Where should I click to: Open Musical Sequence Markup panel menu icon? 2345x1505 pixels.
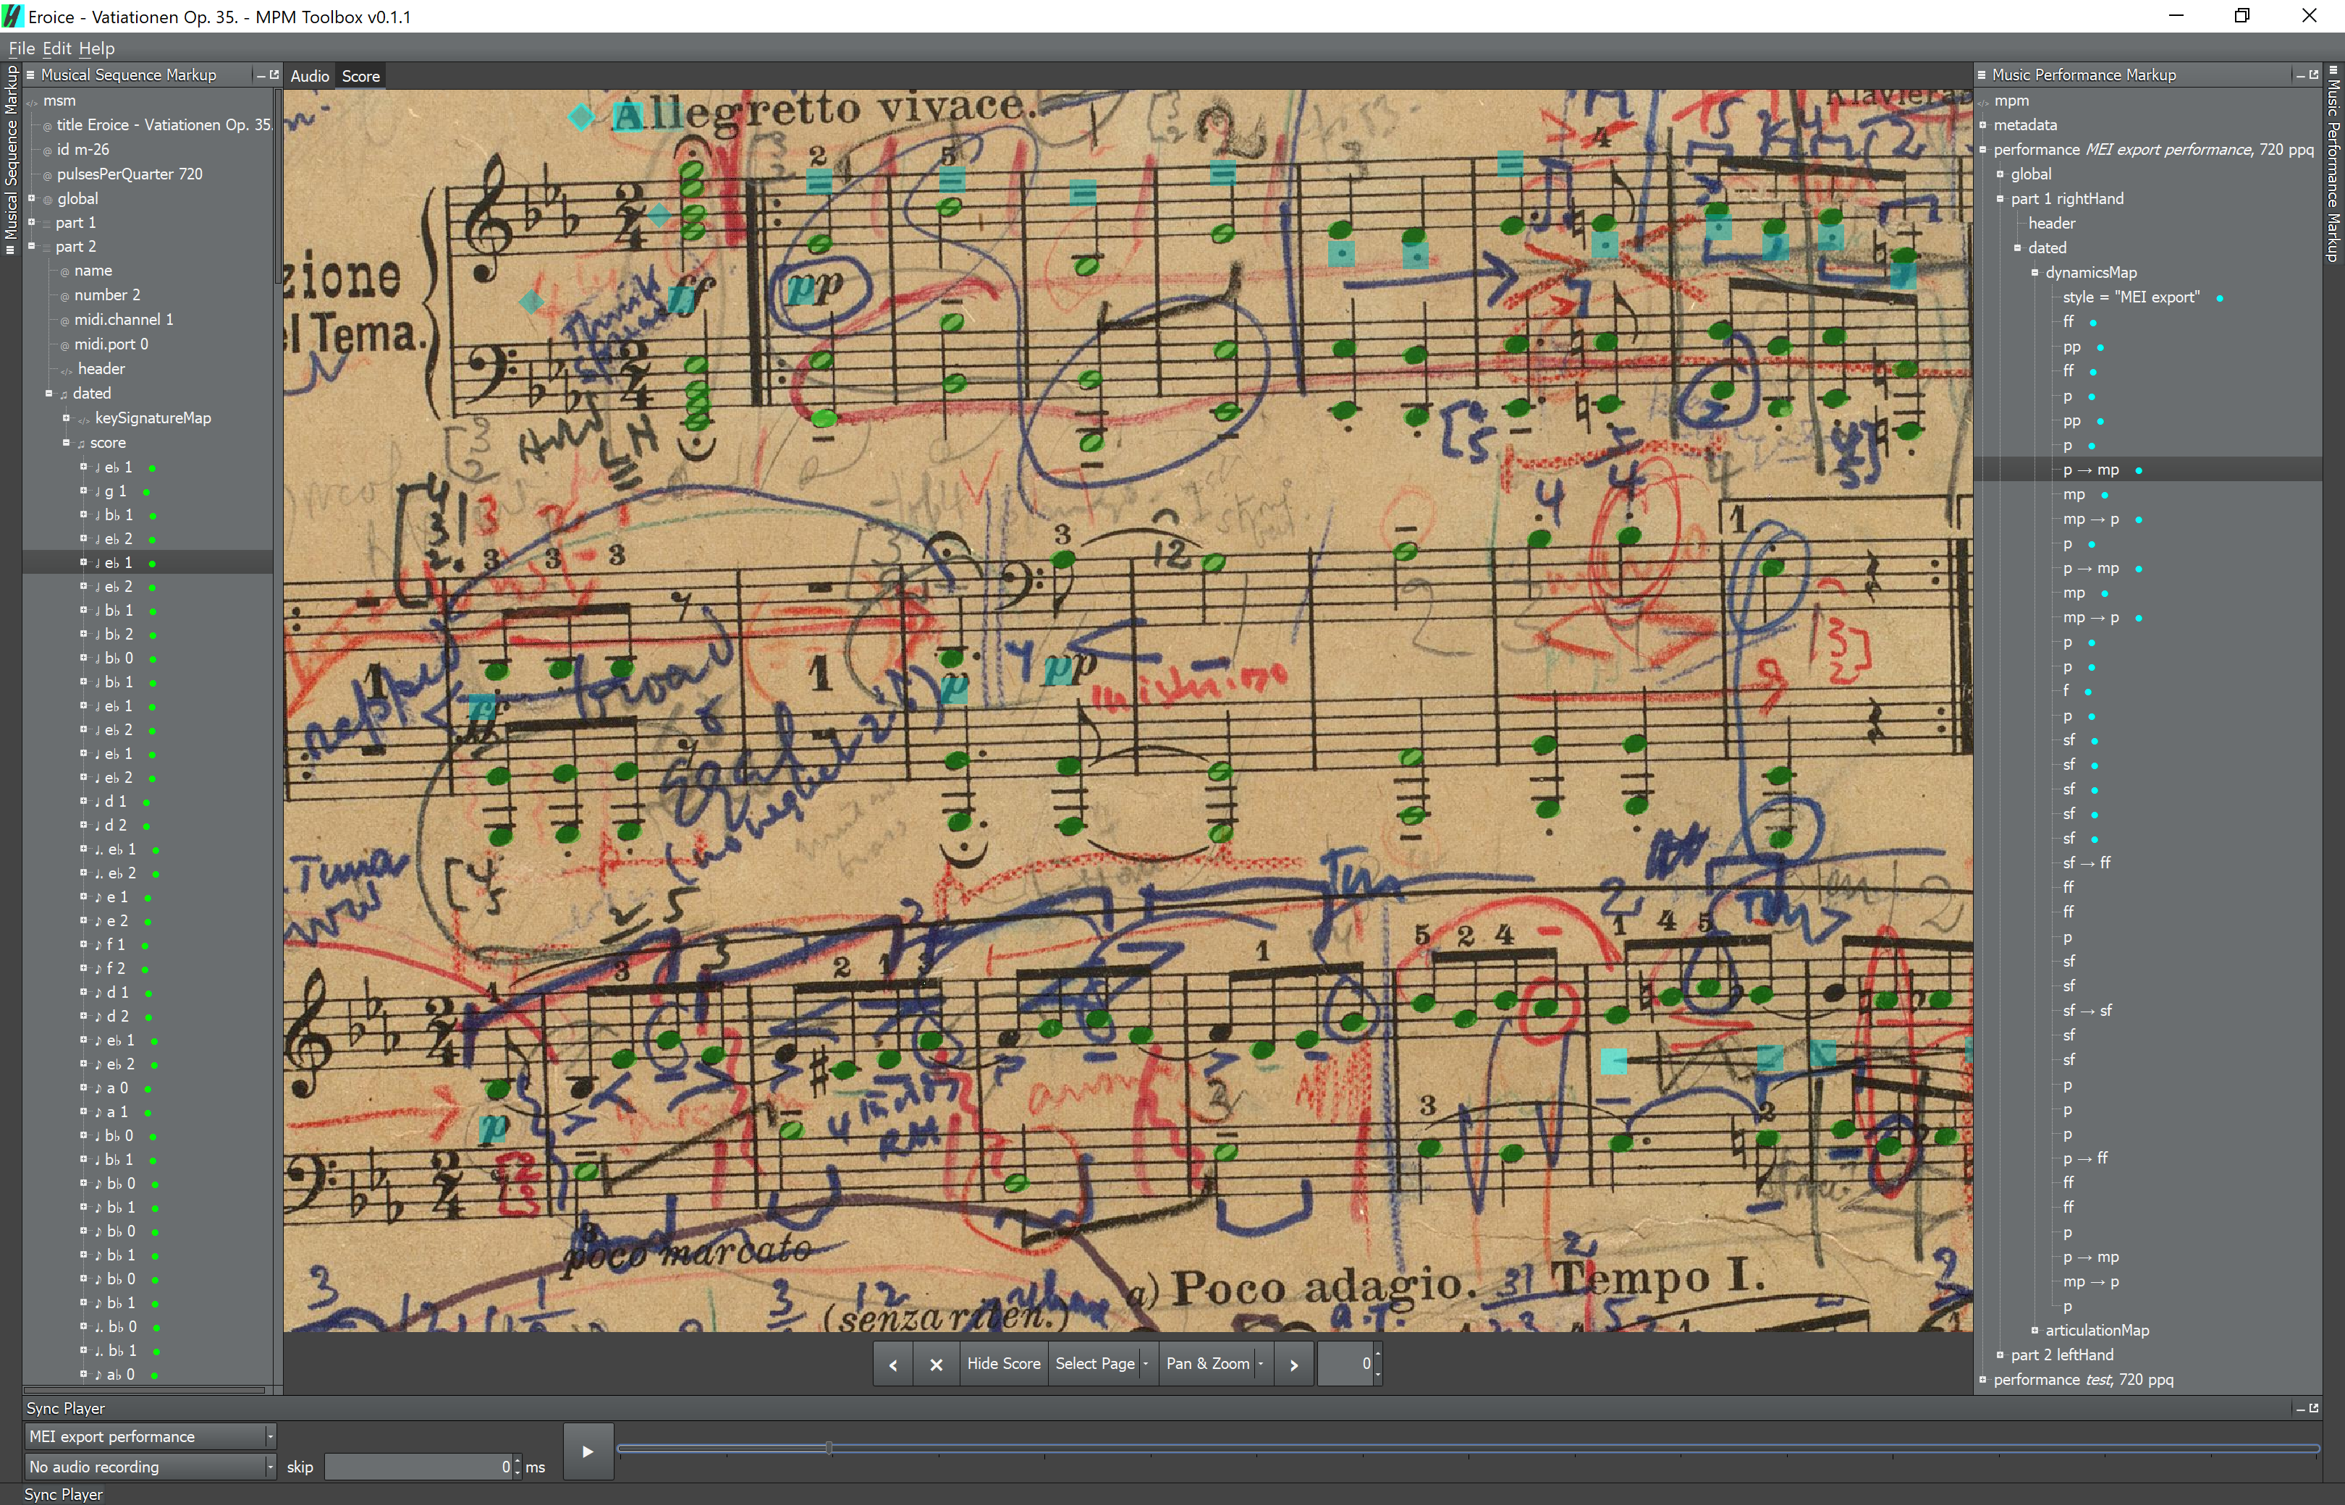point(30,75)
